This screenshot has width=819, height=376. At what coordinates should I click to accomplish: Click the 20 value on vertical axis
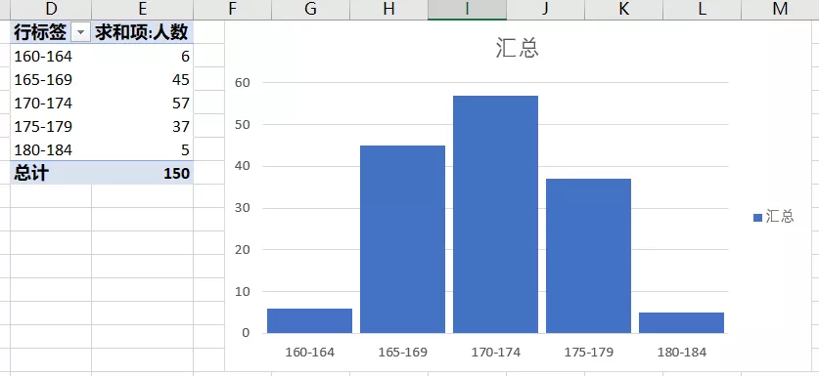pyautogui.click(x=243, y=250)
